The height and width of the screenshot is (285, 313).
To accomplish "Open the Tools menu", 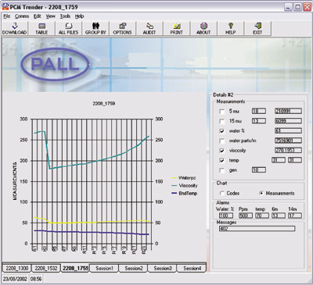I will pyautogui.click(x=65, y=16).
